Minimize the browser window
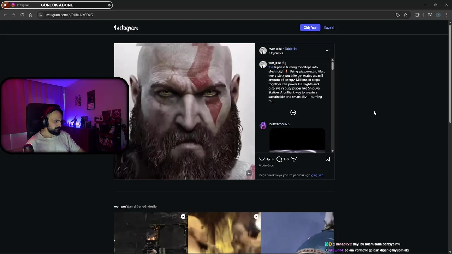Image resolution: width=452 pixels, height=254 pixels. (x=424, y=5)
